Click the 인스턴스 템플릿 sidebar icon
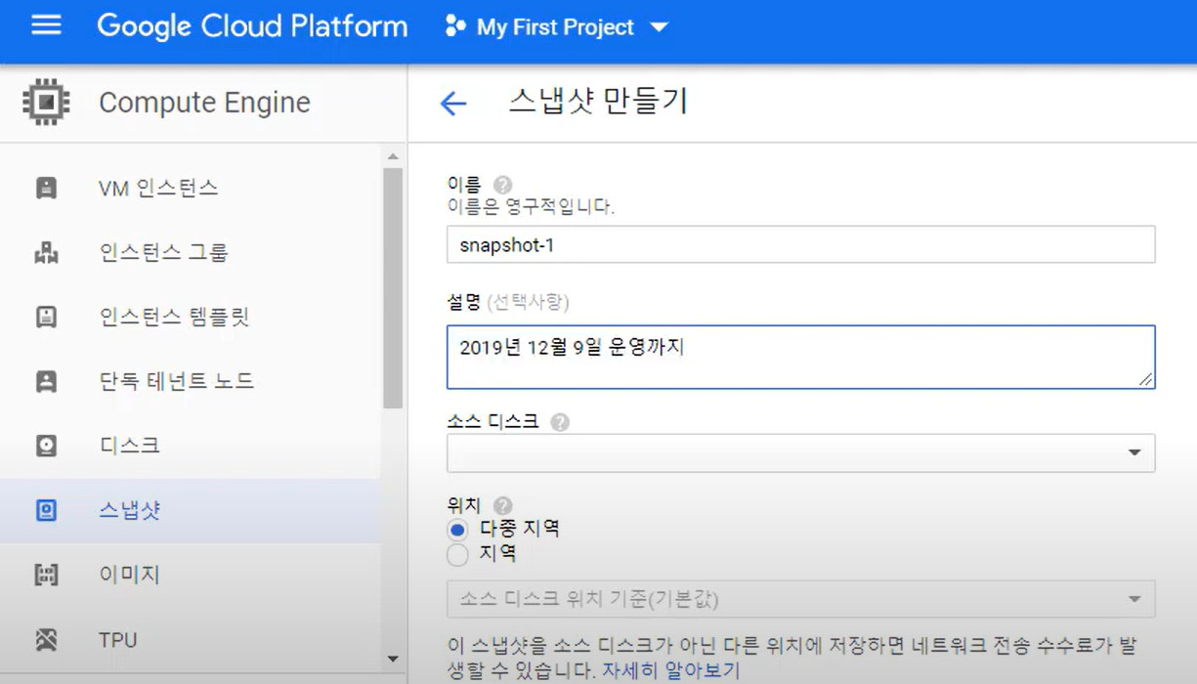Screen dimensions: 1197x684 46,317
